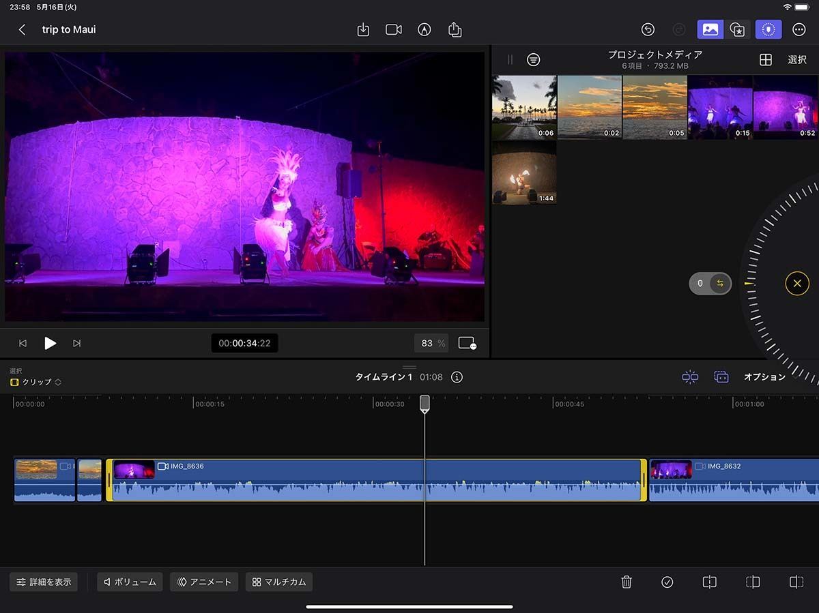Trim clip start to playhead icon
The height and width of the screenshot is (613, 819).
pyautogui.click(x=753, y=582)
